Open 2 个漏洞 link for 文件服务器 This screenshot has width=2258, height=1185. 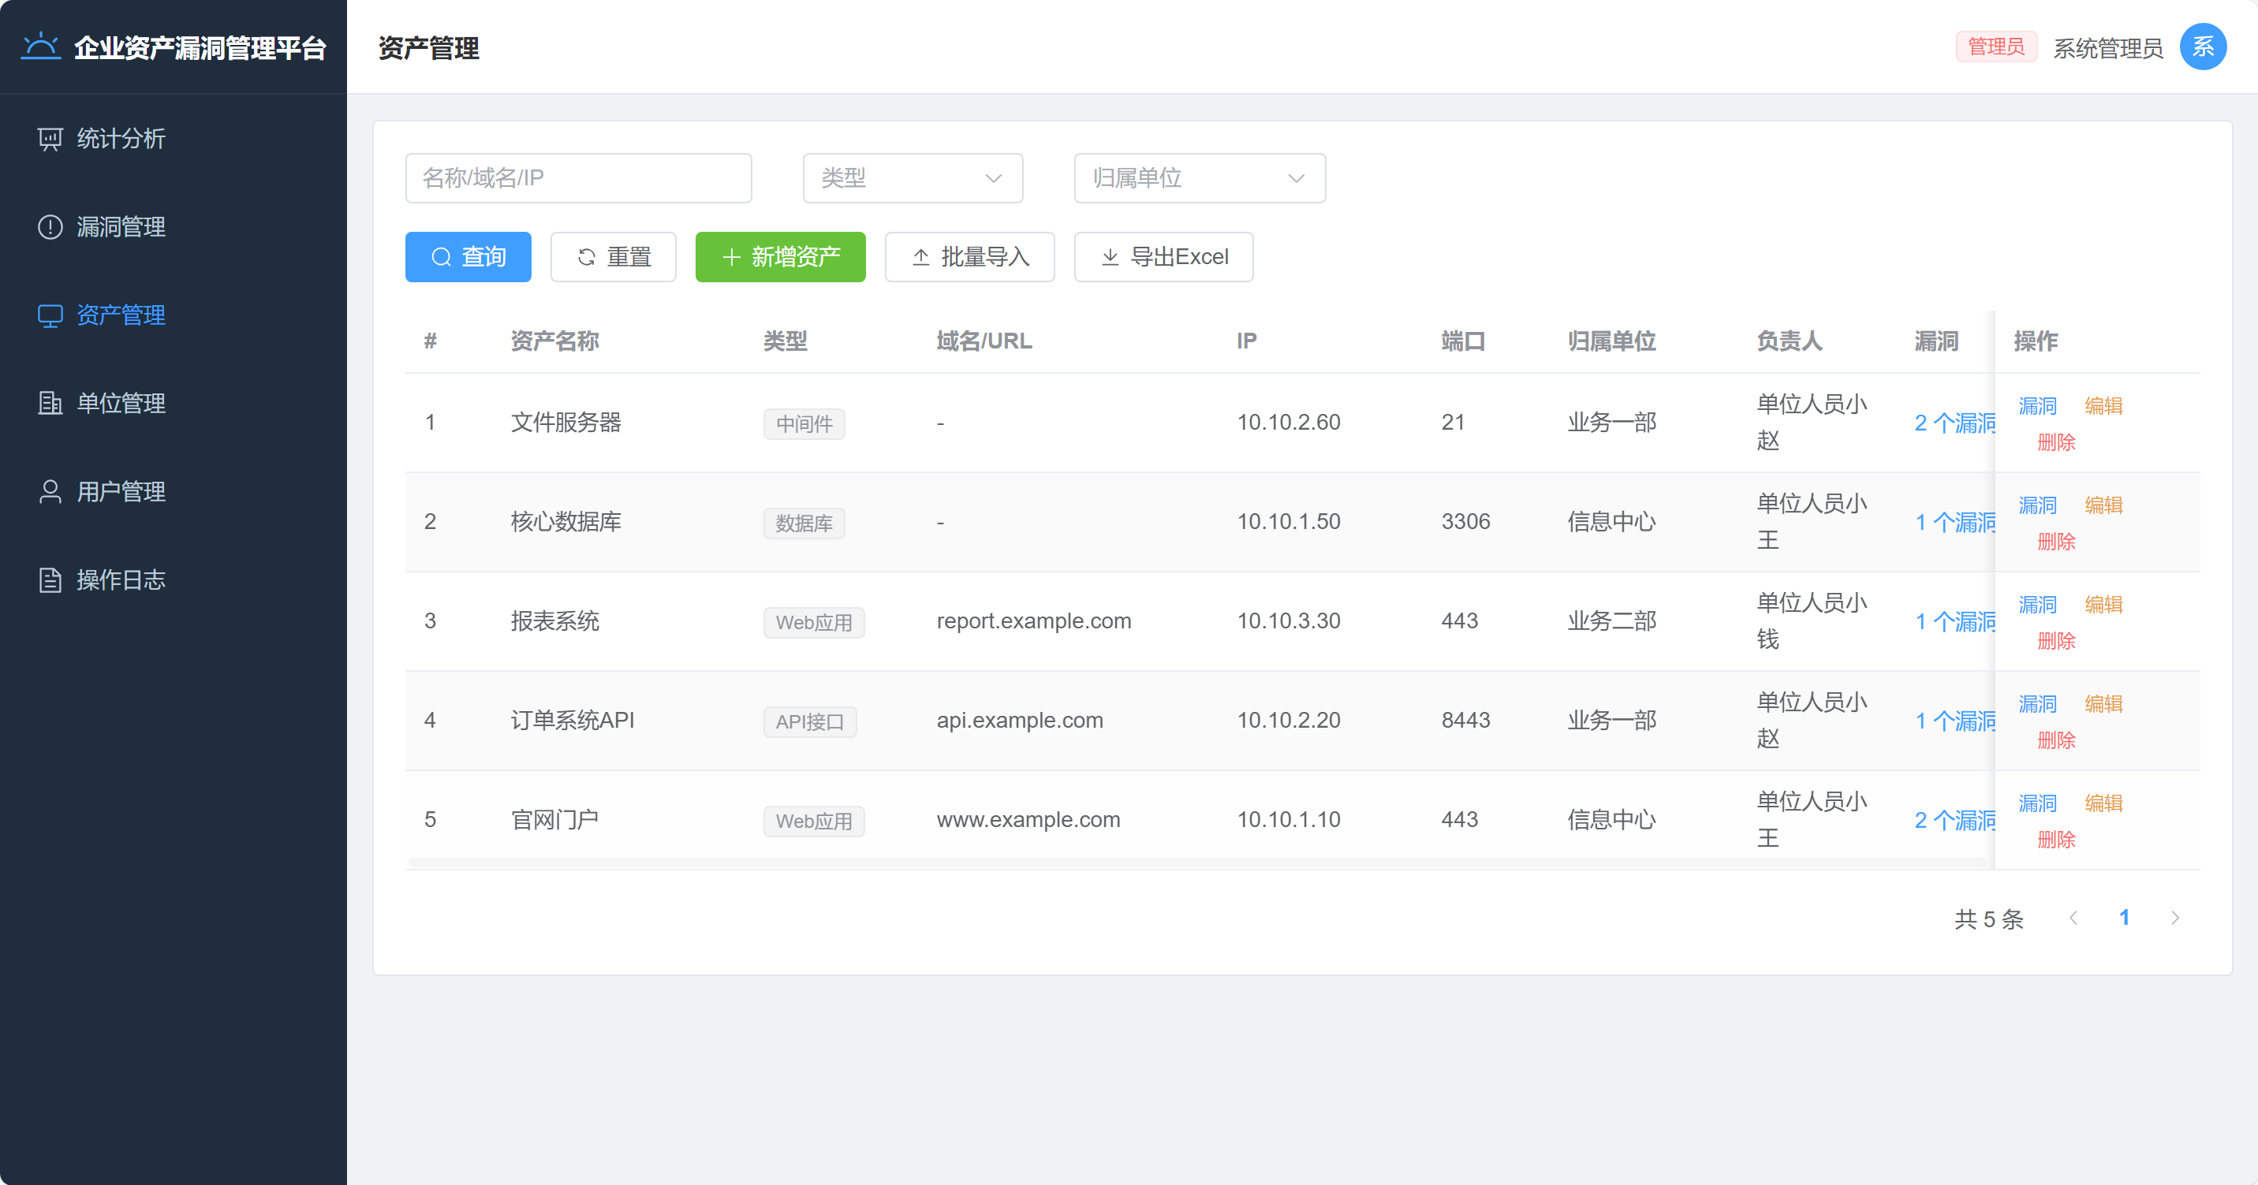click(x=1954, y=423)
